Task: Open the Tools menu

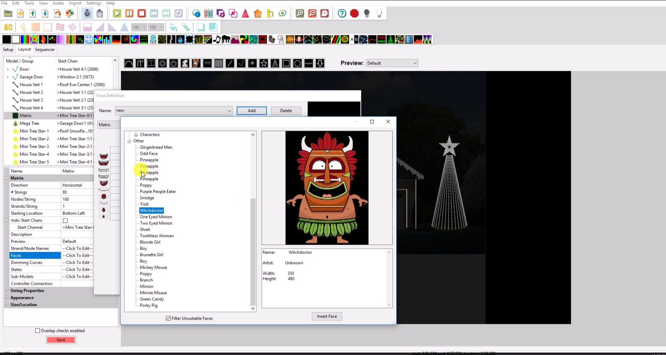Action: [x=29, y=3]
